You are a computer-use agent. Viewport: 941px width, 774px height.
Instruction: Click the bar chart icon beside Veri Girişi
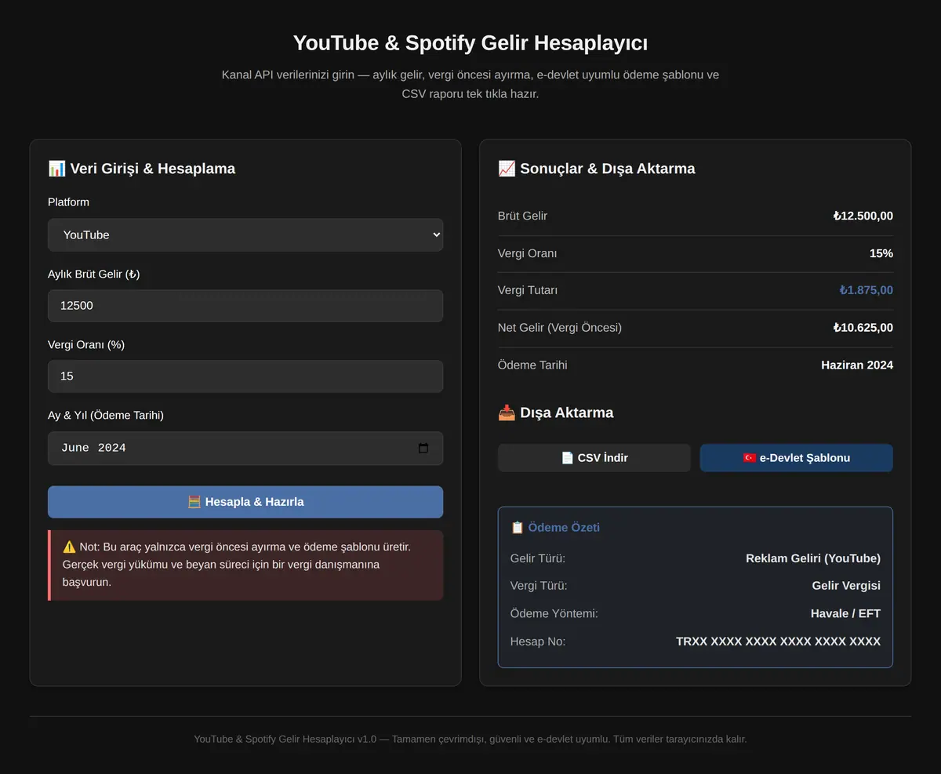tap(56, 168)
